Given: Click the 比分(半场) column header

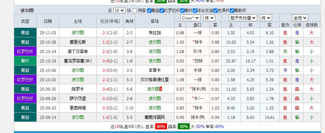Looking at the screenshot, I should [x=110, y=21].
